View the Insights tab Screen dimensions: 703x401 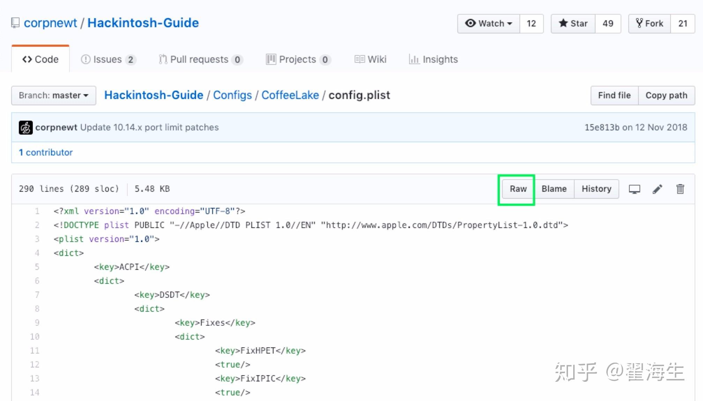[434, 59]
